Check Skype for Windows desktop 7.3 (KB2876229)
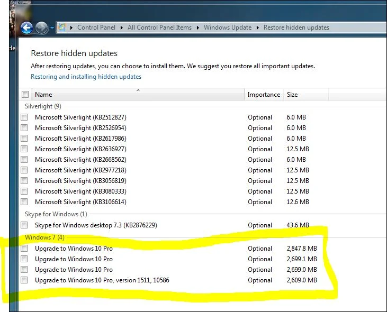The image size is (387, 312). (x=24, y=225)
